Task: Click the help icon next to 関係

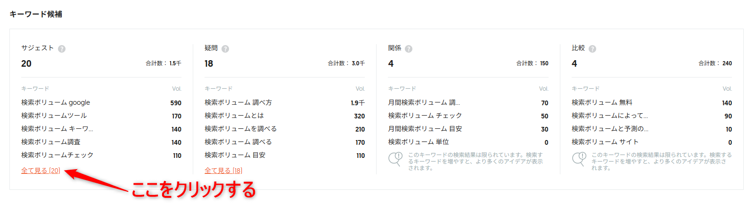Action: point(409,49)
